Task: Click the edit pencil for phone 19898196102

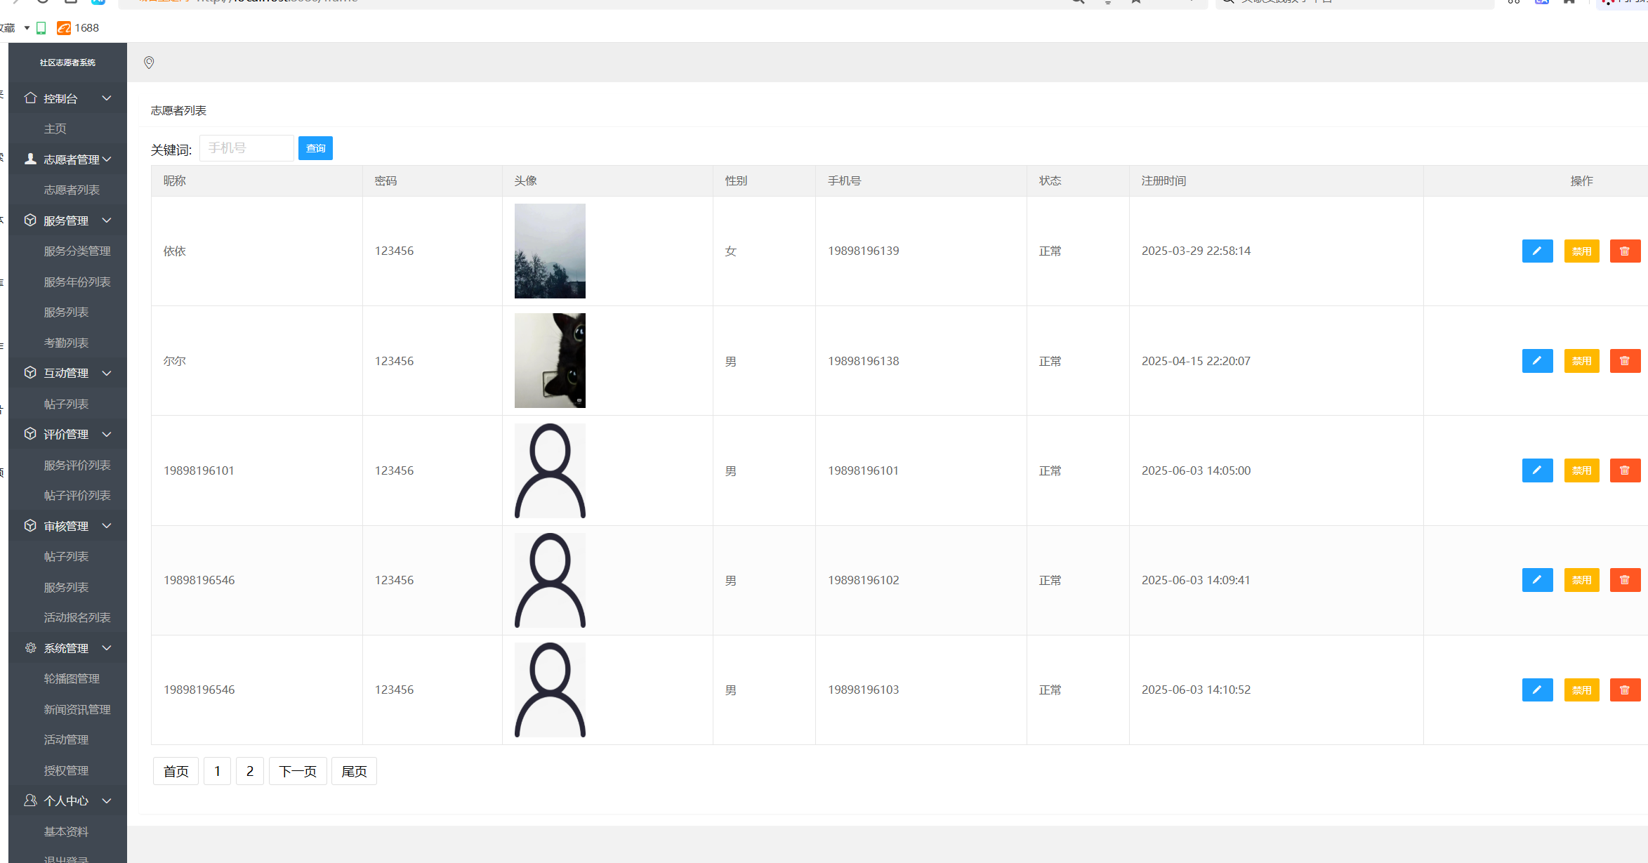Action: pos(1537,580)
